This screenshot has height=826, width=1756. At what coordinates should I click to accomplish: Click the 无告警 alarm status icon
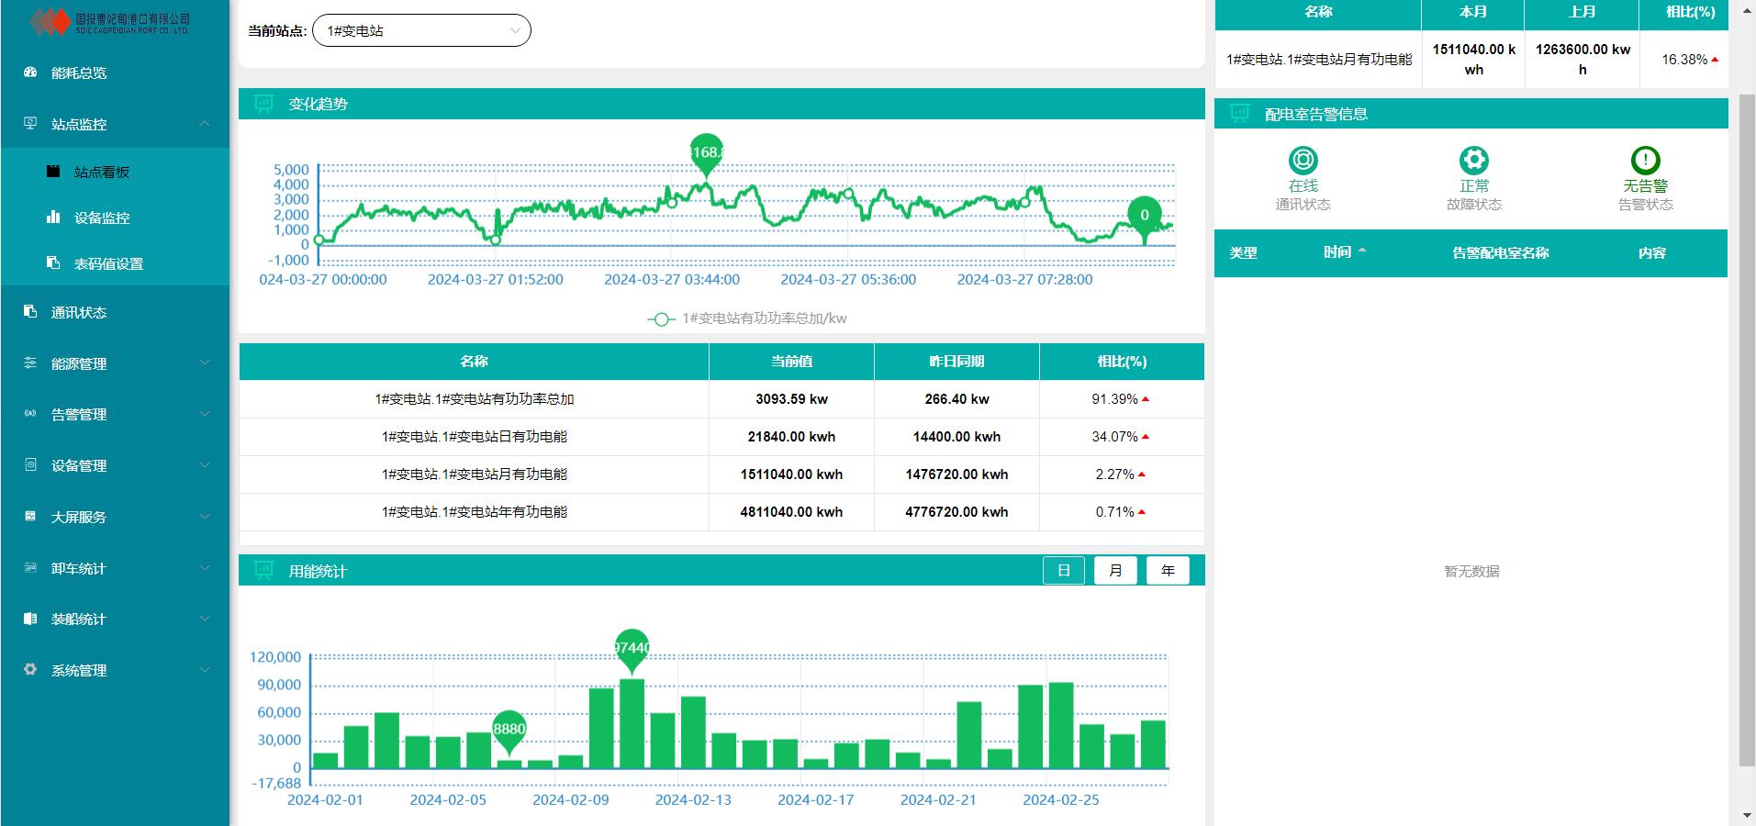tap(1645, 161)
